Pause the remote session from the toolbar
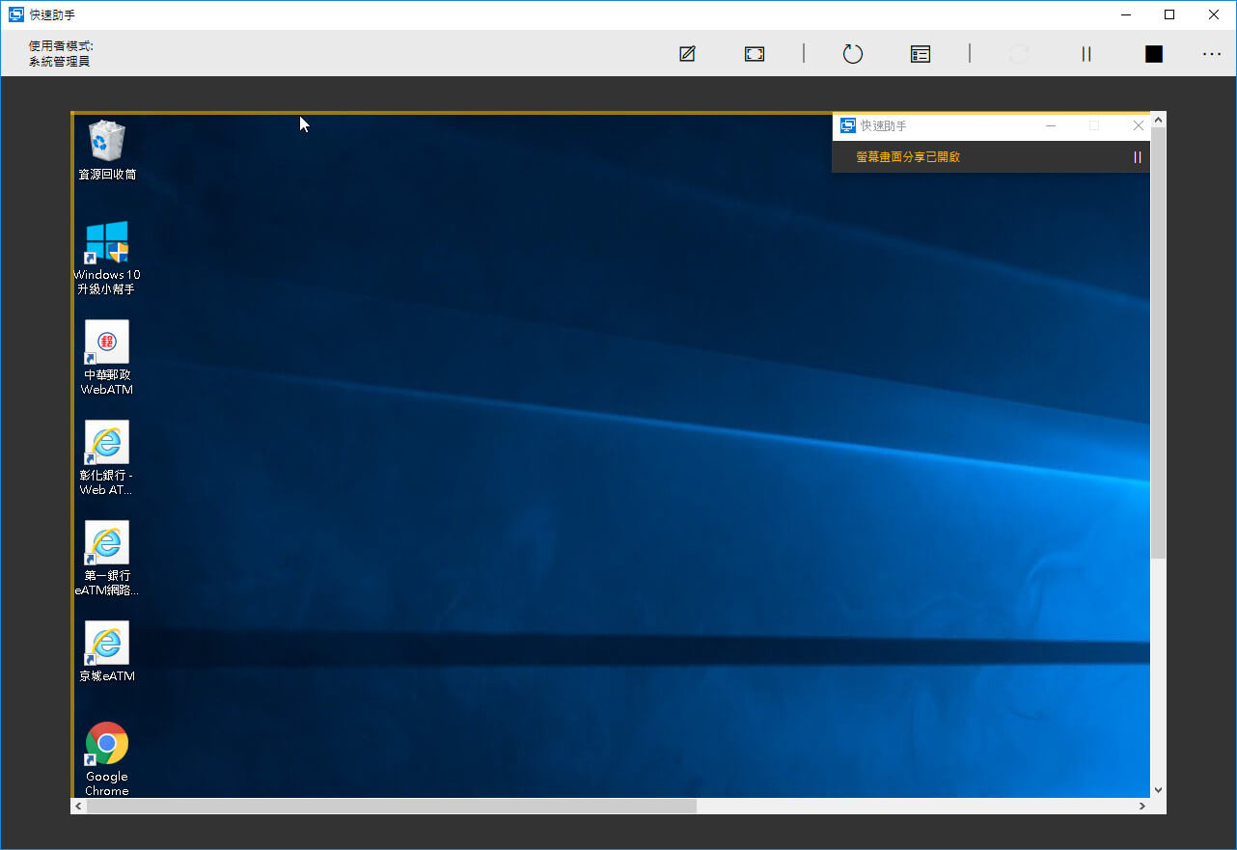This screenshot has width=1237, height=850. coord(1086,54)
